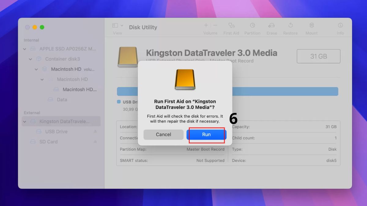
Task: Cancel the First Aid dialog
Action: pyautogui.click(x=163, y=135)
